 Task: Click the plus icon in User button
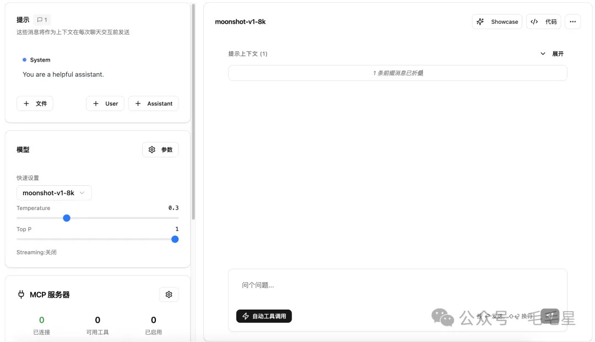pos(96,103)
